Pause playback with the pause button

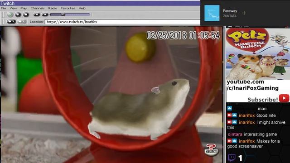tap(18, 14)
